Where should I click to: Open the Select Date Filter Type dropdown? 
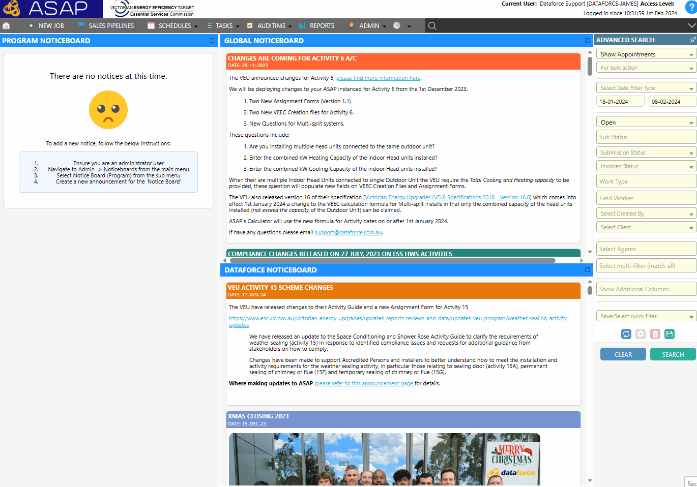(x=646, y=88)
